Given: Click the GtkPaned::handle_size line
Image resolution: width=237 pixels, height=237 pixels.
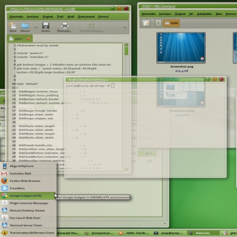Looking at the screenshot, I should (36, 145).
